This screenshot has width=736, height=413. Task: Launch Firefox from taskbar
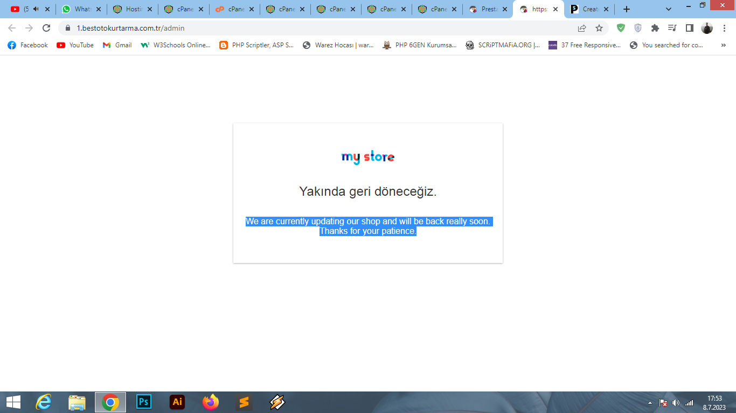click(211, 402)
